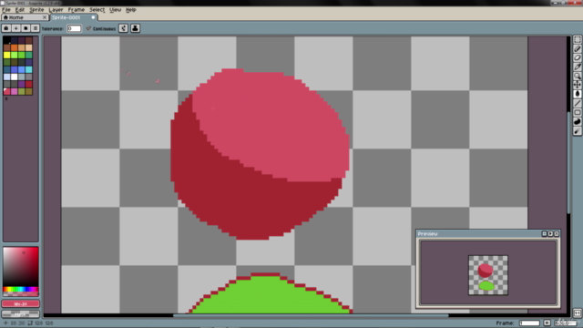Click the foreground color button
Screen dimensions: 583x328
(20, 303)
